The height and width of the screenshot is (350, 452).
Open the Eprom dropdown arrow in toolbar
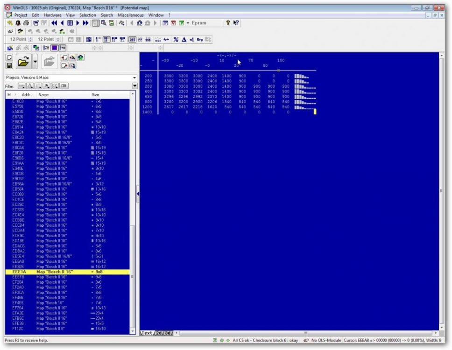(188, 23)
